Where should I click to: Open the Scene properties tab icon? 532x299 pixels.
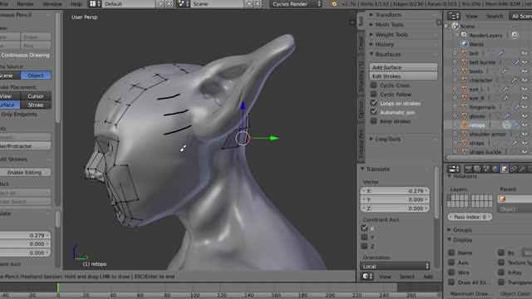coord(486,169)
